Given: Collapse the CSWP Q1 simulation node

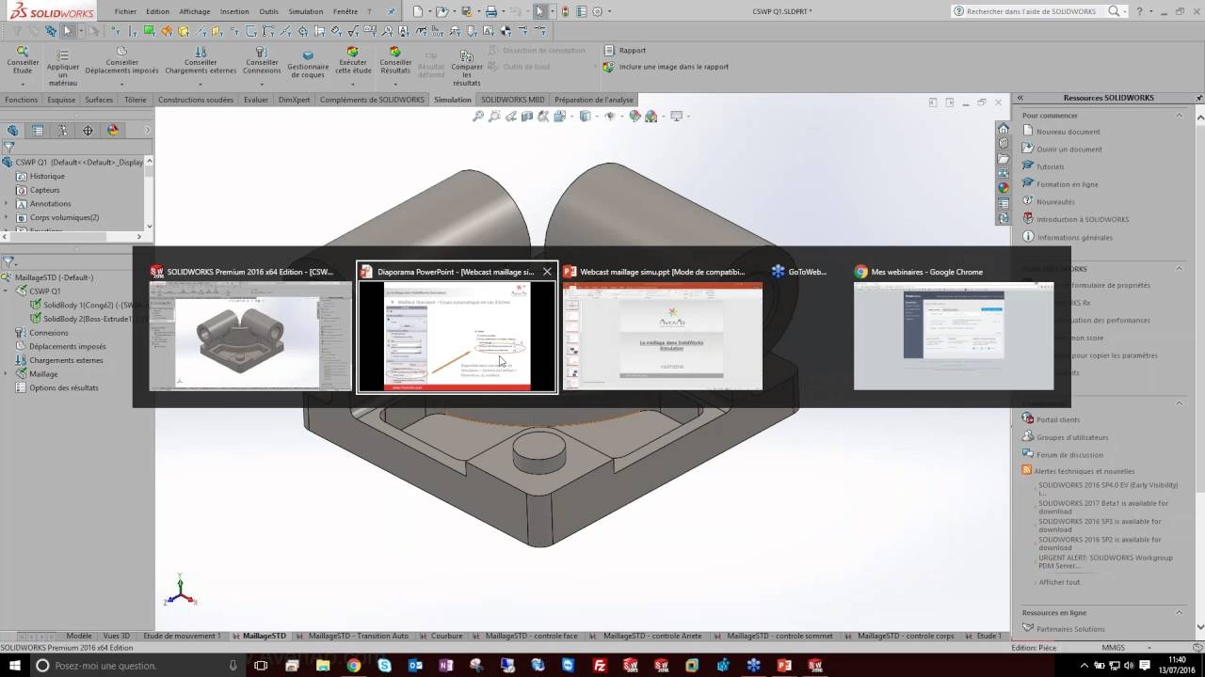Looking at the screenshot, I should click(7, 291).
